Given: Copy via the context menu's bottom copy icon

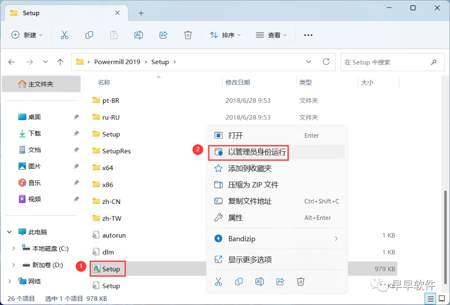Looking at the screenshot, I should (x=239, y=282).
